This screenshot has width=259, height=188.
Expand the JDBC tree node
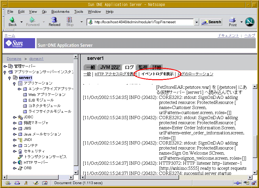point(15,117)
